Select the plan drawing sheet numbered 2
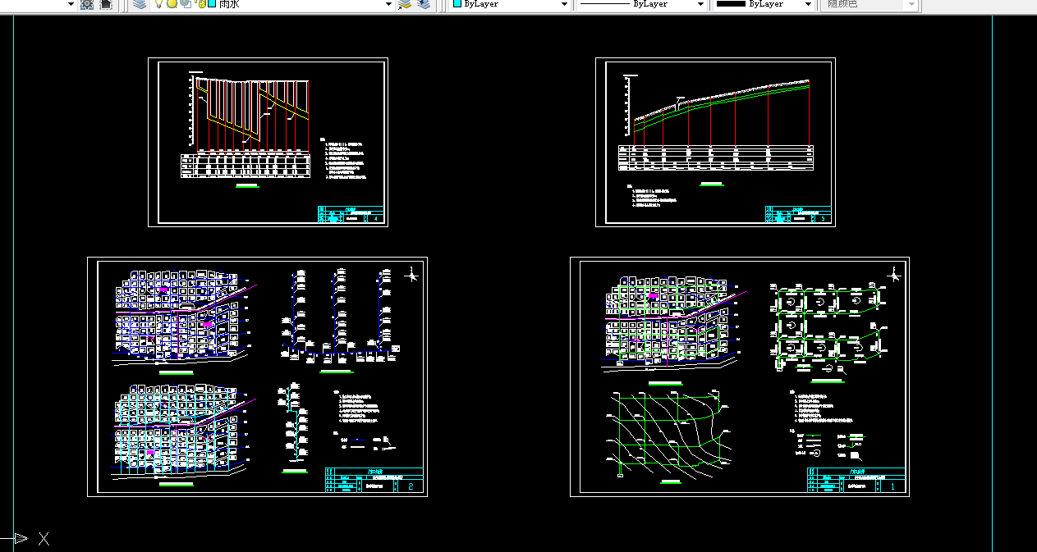 257,376
